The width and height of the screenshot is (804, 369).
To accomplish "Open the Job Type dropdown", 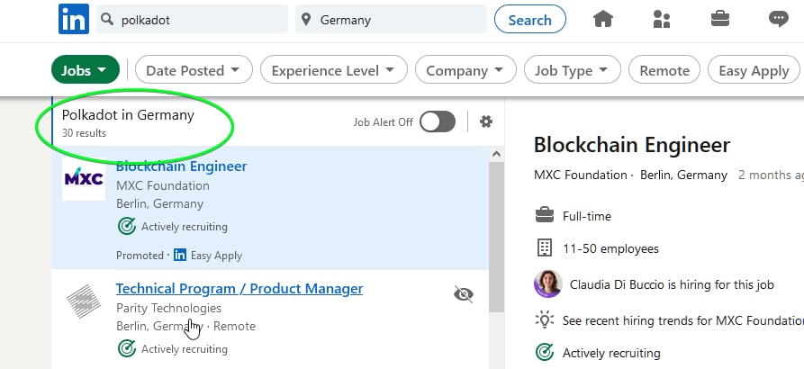I will [573, 69].
